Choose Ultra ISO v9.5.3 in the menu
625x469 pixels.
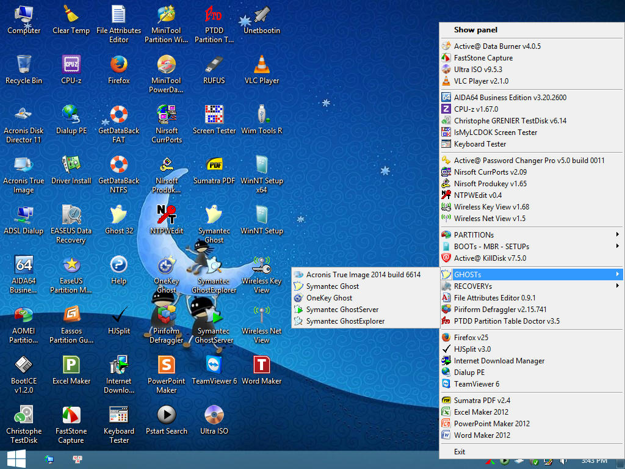click(x=532, y=70)
